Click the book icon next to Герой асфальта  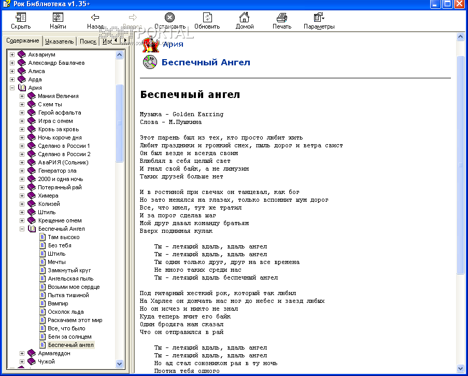click(31, 113)
